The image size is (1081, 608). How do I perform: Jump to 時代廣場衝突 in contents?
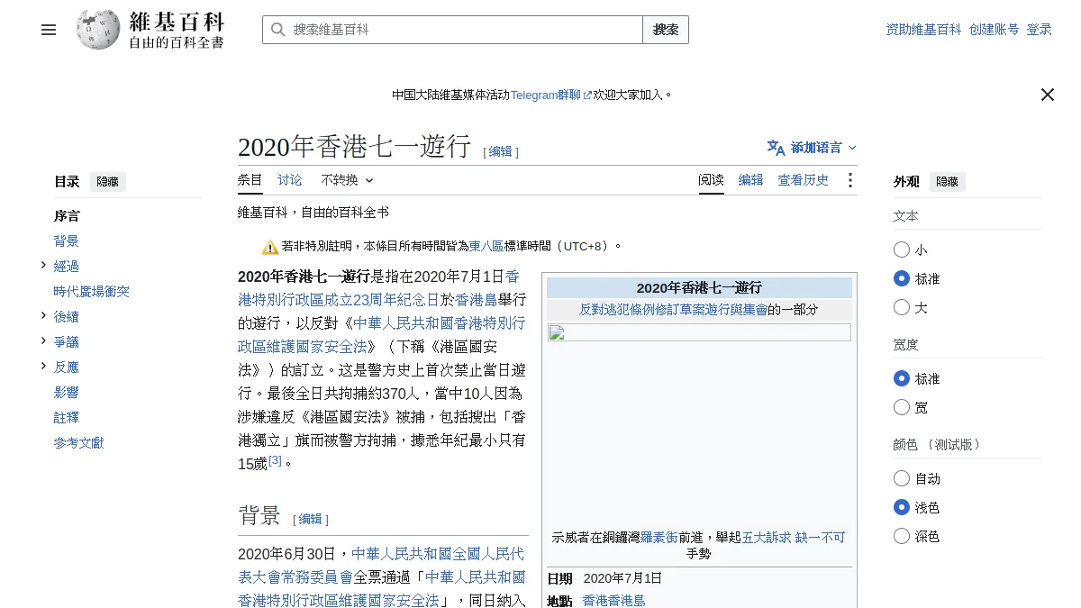tap(92, 292)
